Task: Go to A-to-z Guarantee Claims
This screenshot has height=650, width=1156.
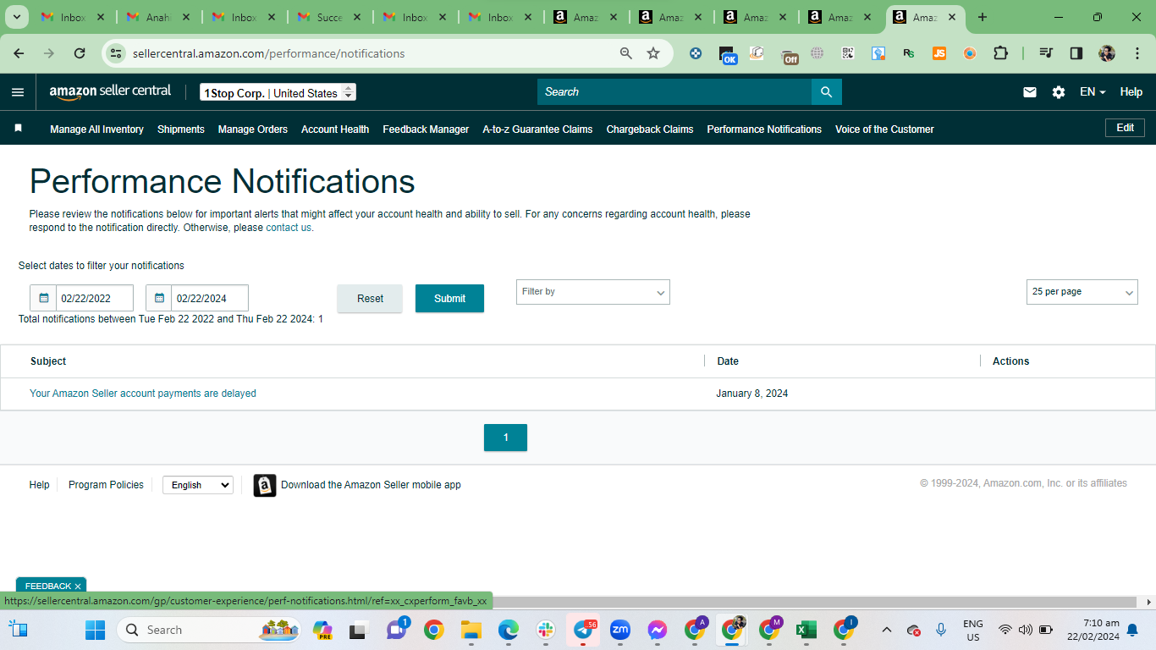Action: click(x=537, y=129)
